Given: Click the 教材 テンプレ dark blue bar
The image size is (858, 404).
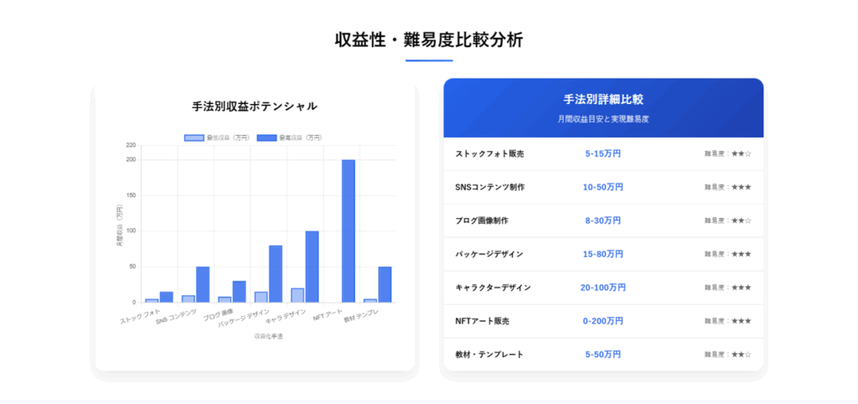Looking at the screenshot, I should (385, 285).
